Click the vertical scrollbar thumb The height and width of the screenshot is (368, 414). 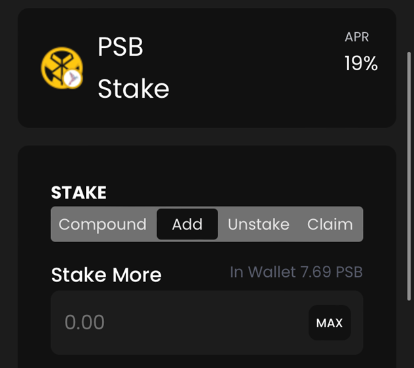409,176
